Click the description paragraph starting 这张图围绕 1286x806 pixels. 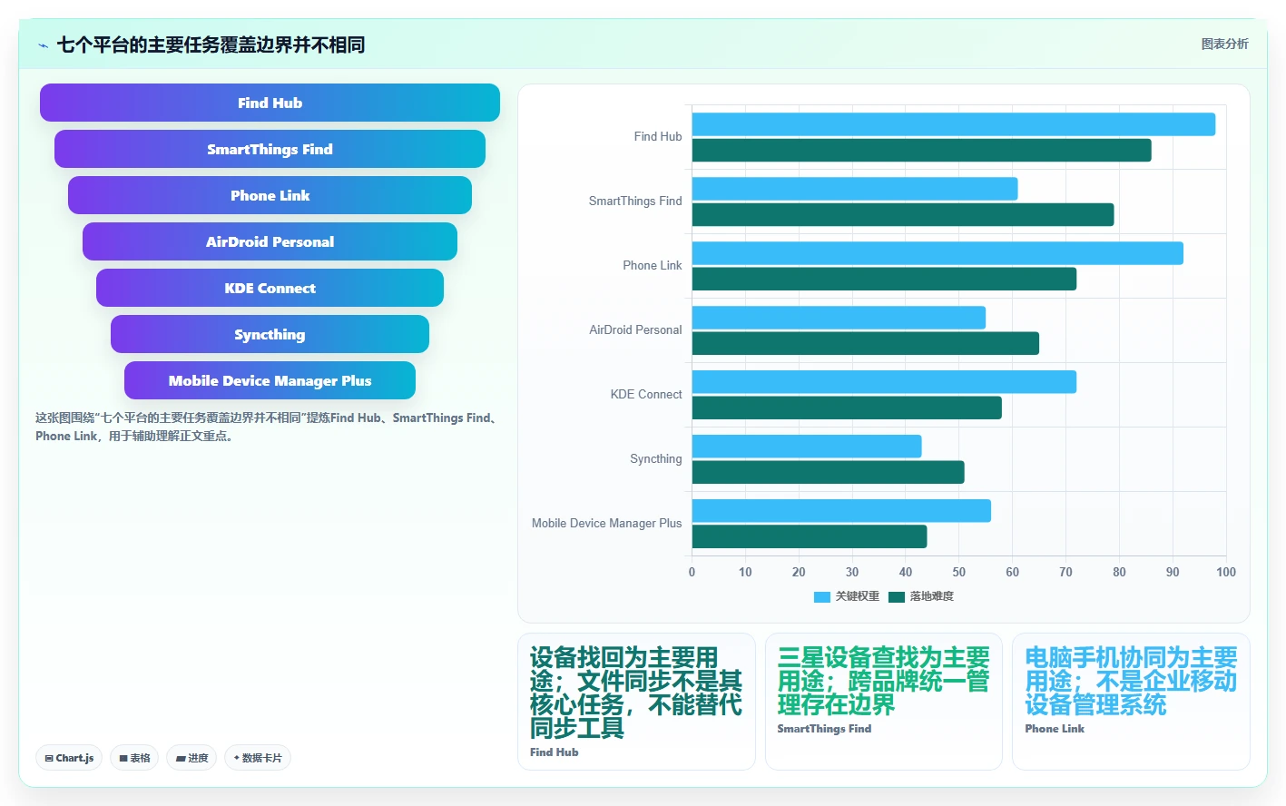pos(269,427)
